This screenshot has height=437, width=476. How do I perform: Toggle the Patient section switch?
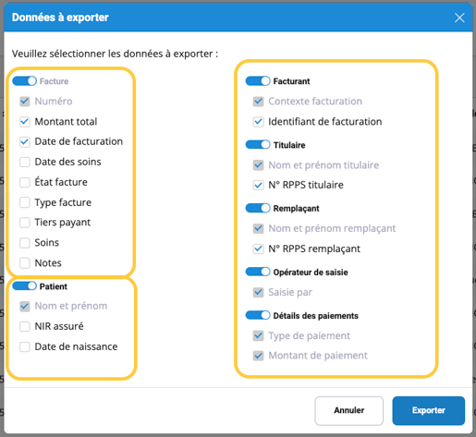(24, 286)
